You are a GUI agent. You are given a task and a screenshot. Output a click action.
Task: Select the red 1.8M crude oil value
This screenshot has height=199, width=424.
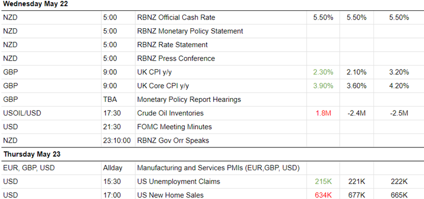(x=323, y=113)
